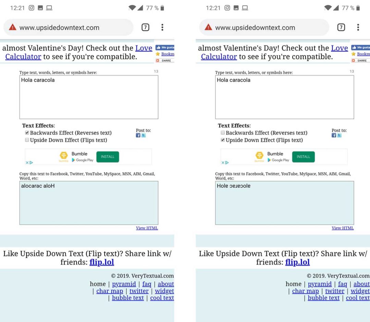Open the Chrome three-dot overflow menu
This screenshot has height=322, width=370.
click(162, 27)
